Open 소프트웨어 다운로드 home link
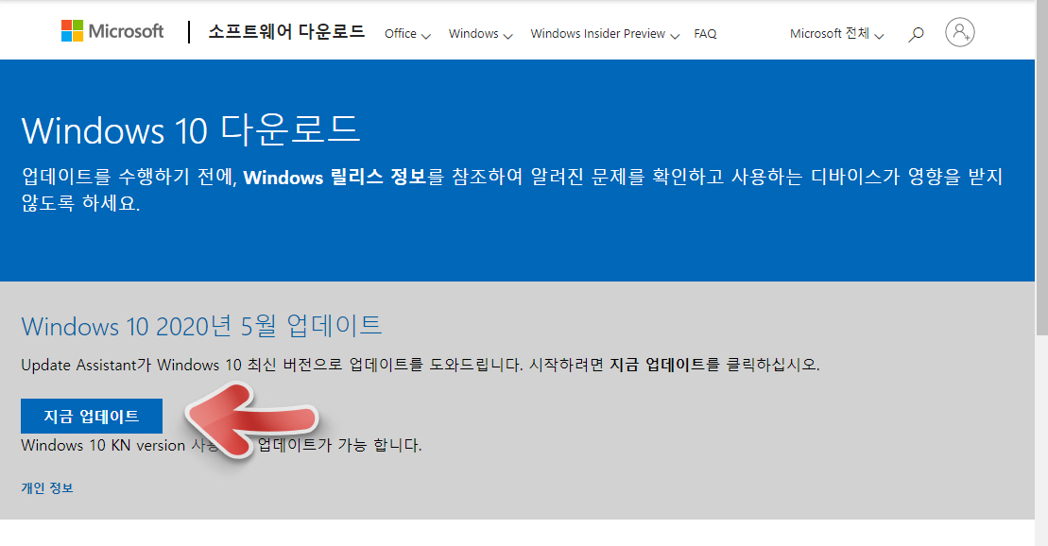The width and height of the screenshot is (1048, 546). pos(286,31)
